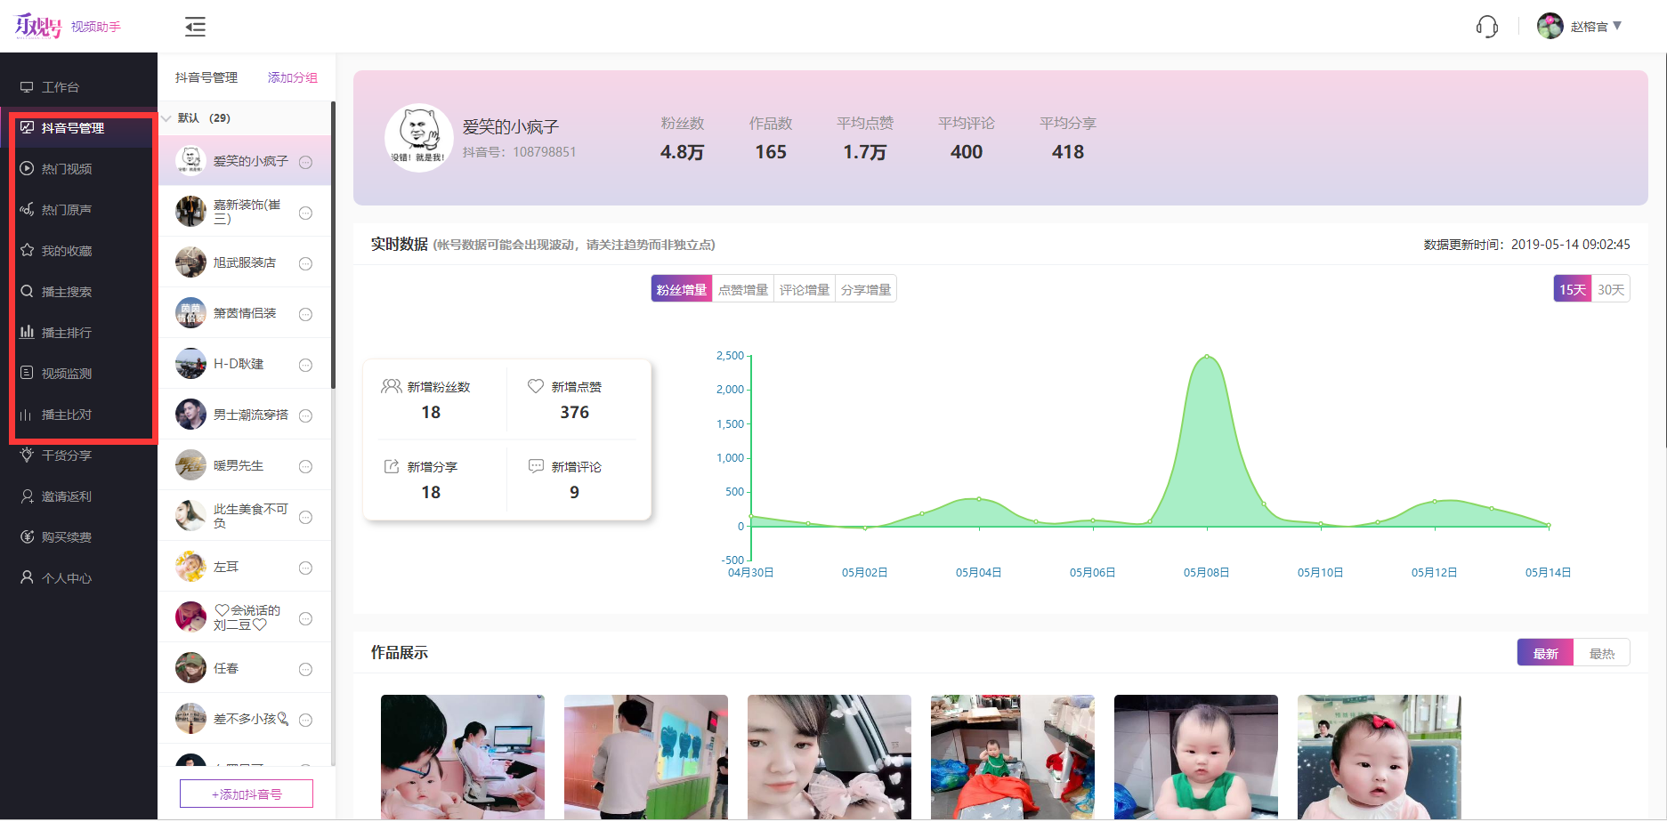Sort works by 最热

1601,652
